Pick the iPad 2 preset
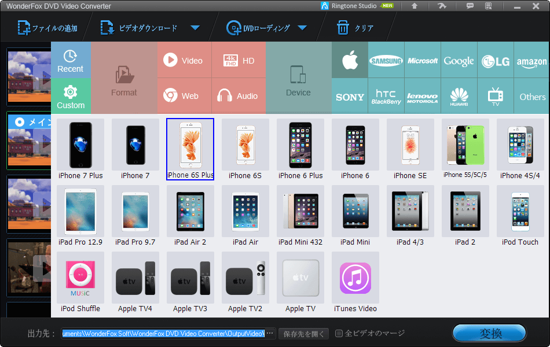550x347 pixels. (x=465, y=216)
